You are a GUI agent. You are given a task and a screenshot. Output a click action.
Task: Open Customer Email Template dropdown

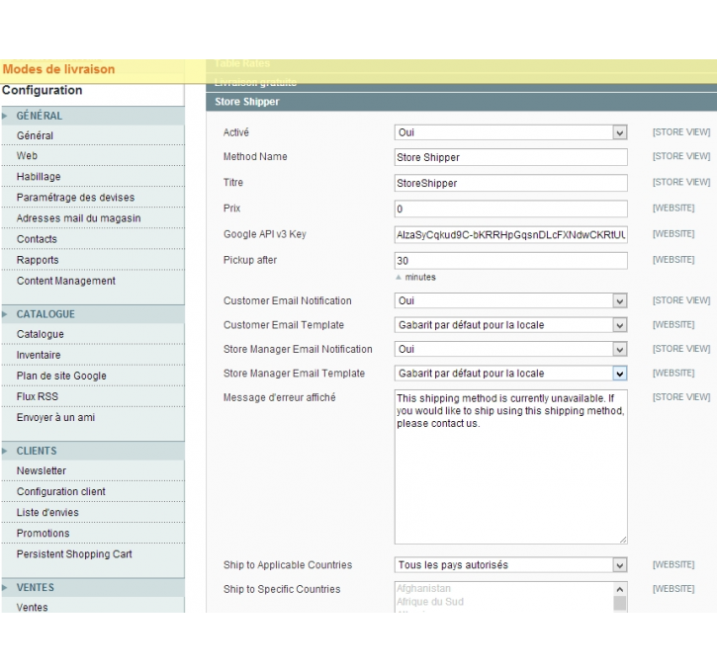click(510, 325)
